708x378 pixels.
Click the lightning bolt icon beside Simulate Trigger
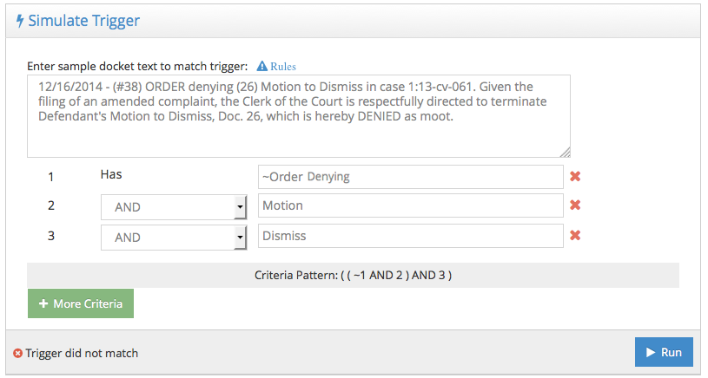pyautogui.click(x=20, y=21)
